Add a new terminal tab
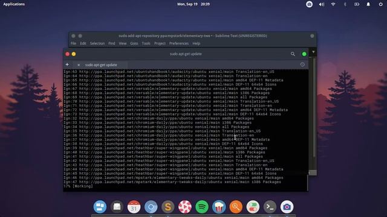The height and width of the screenshot is (217, 387). click(x=67, y=64)
